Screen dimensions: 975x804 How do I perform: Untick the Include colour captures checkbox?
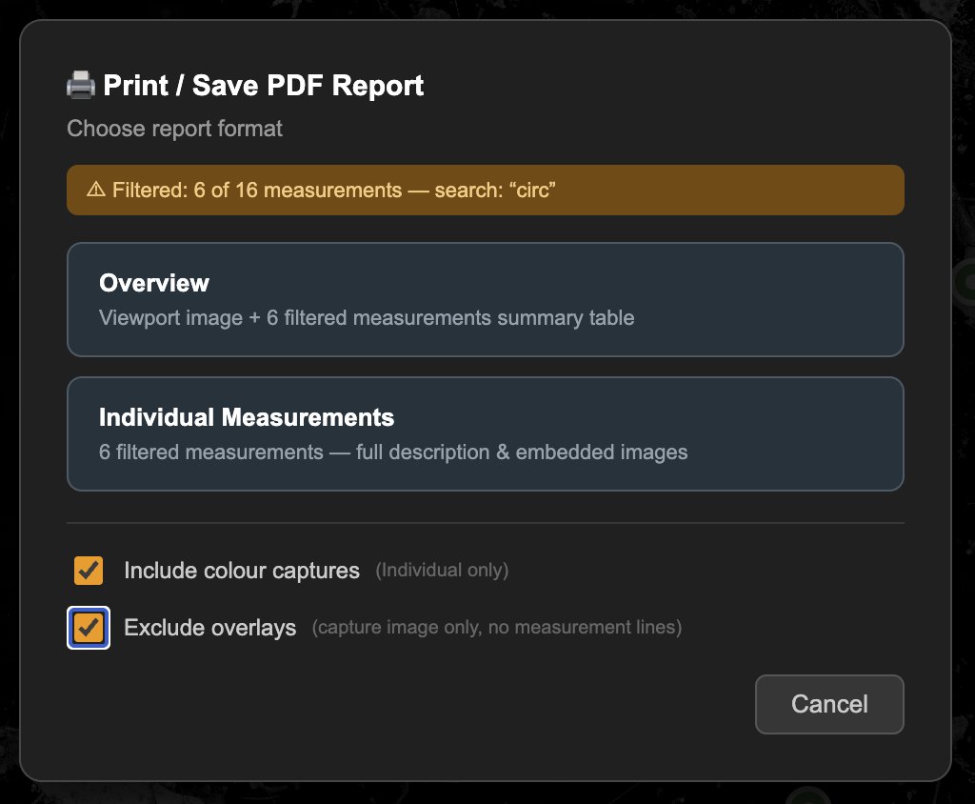coord(89,570)
